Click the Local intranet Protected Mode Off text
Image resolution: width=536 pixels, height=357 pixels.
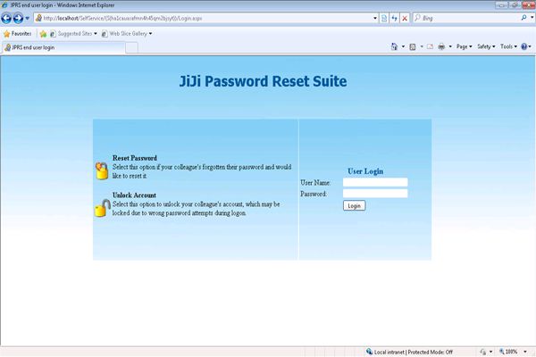point(414,352)
